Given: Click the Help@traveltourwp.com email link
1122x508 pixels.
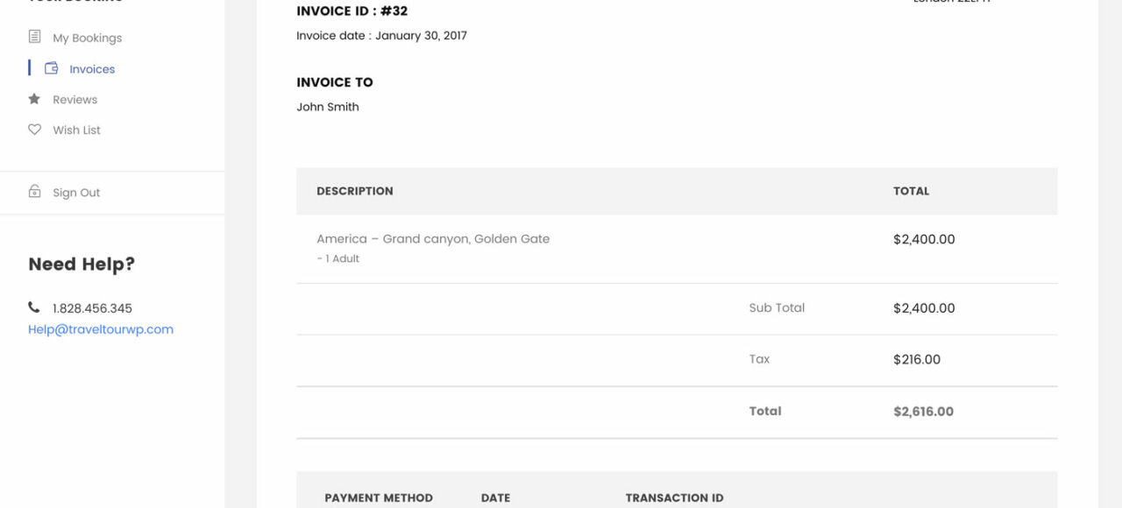Looking at the screenshot, I should [x=101, y=329].
